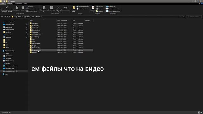The width and height of the screenshot is (203, 114).
Task: Switch to the Вид (View) tab
Action: point(25,4)
